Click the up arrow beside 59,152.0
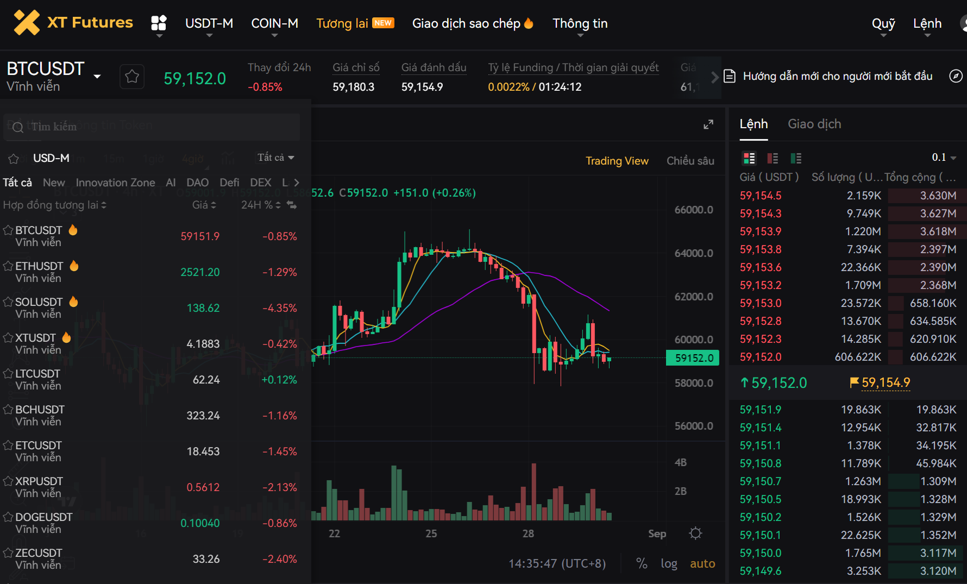967x584 pixels. point(745,382)
